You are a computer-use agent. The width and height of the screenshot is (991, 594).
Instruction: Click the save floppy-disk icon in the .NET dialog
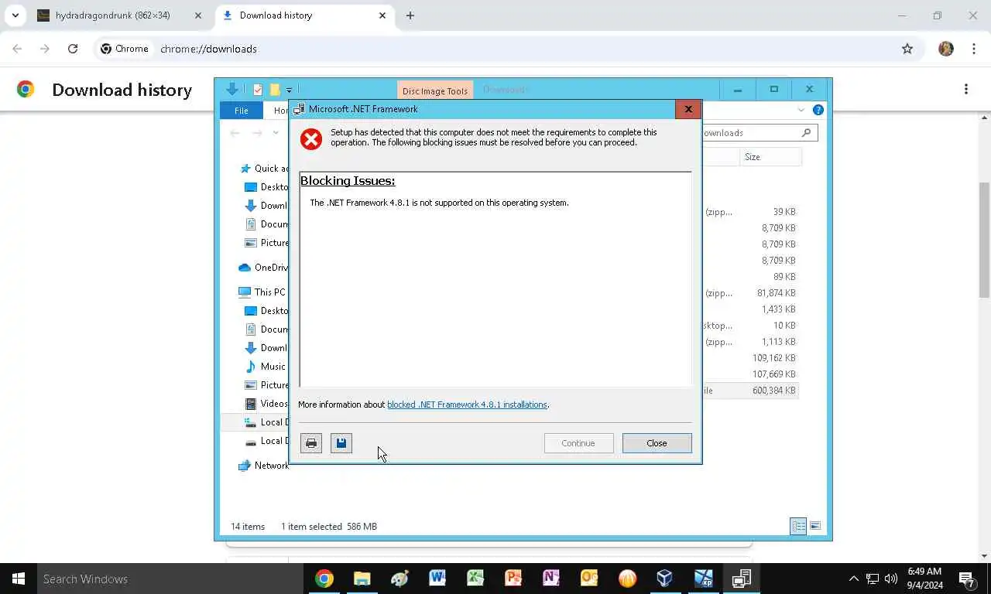coord(341,443)
